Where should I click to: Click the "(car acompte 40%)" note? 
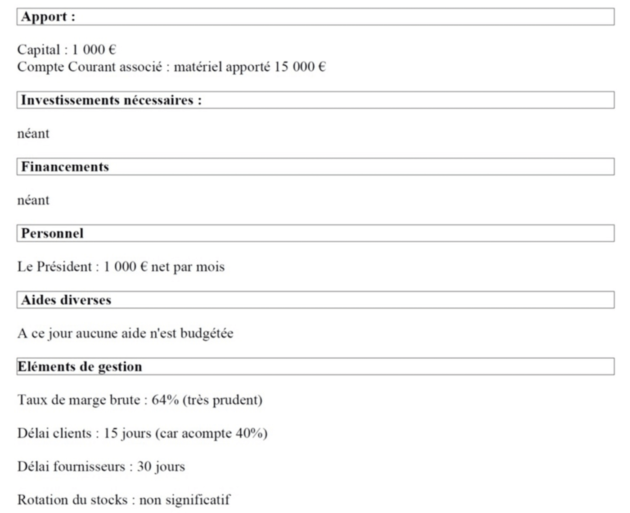[211, 433]
